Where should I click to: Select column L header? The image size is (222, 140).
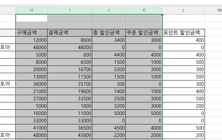pyautogui.click(x=184, y=10)
